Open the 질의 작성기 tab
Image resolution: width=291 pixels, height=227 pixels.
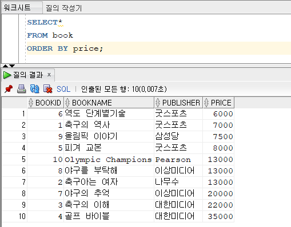63,8
